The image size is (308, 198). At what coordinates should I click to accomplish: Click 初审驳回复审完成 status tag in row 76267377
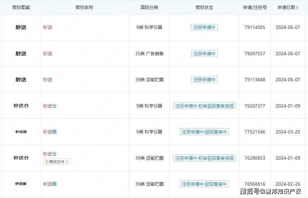click(x=204, y=106)
